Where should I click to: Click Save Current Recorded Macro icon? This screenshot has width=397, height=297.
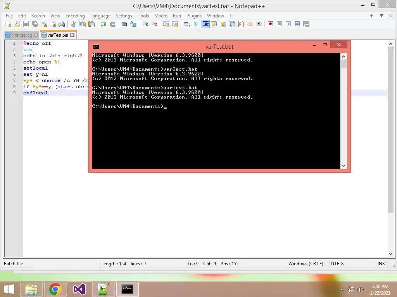click(306, 24)
